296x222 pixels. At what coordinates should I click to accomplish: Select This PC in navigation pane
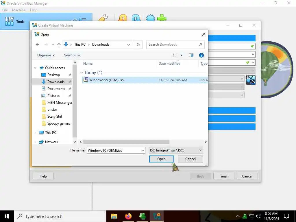[51, 132]
